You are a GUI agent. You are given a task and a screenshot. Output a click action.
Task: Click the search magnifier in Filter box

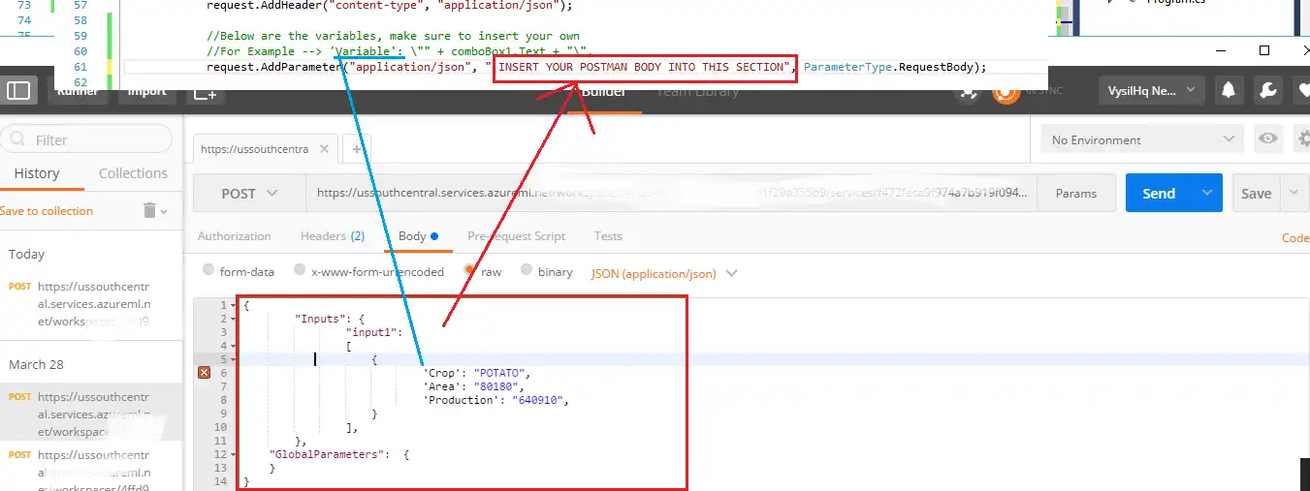pos(18,139)
